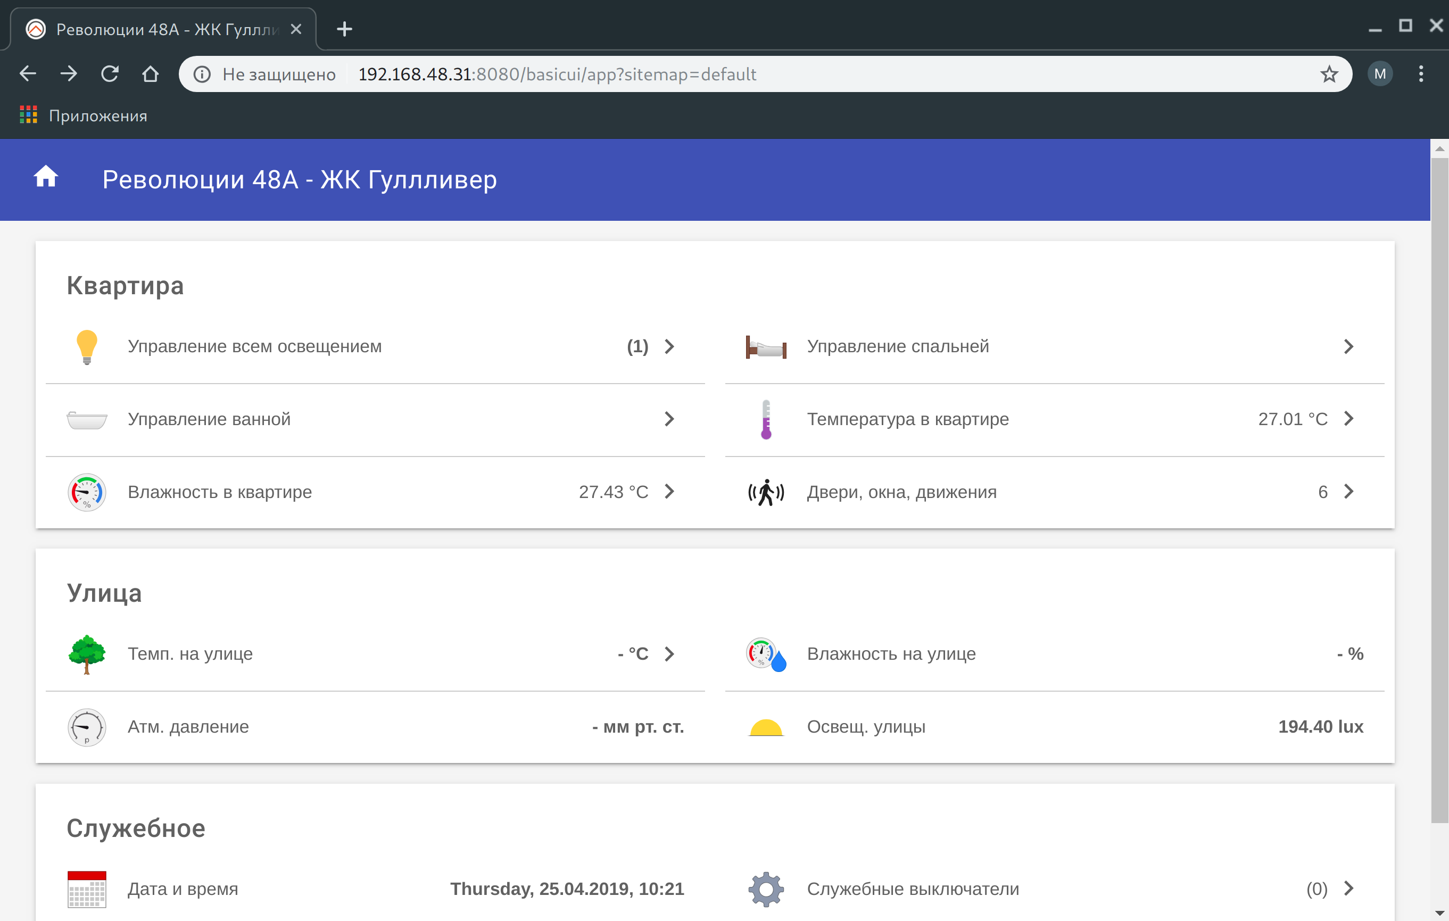This screenshot has height=921, width=1449.
Task: Click the page vertical scrollbar
Action: (1439, 482)
